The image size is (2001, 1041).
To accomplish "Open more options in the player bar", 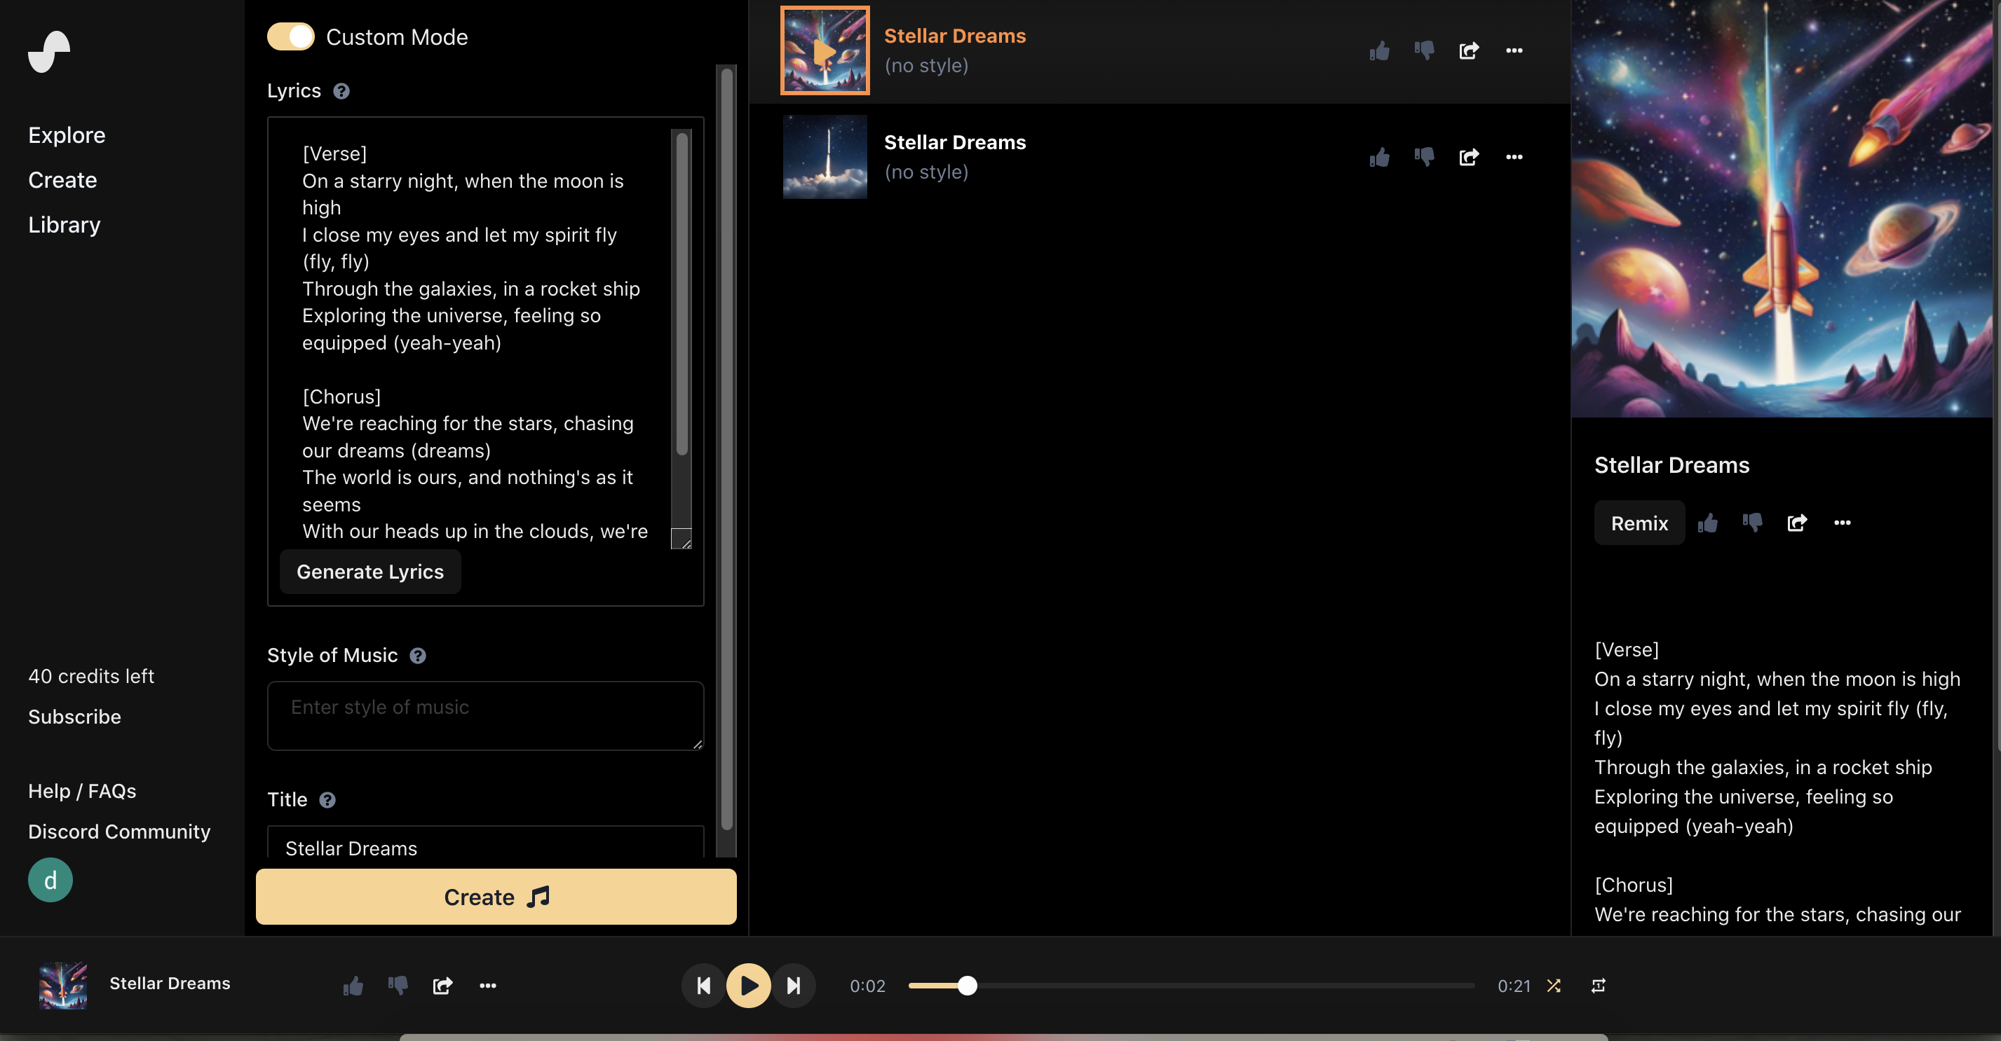I will [488, 986].
